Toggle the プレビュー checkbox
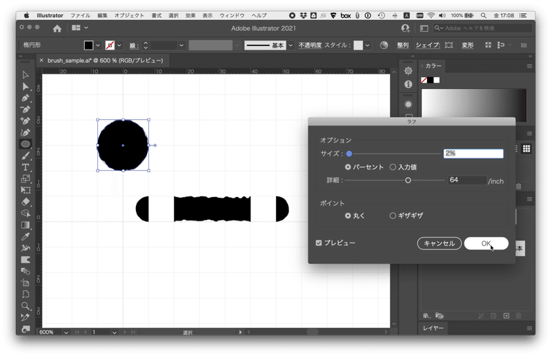Viewport: 552px width, 357px height. pos(319,243)
